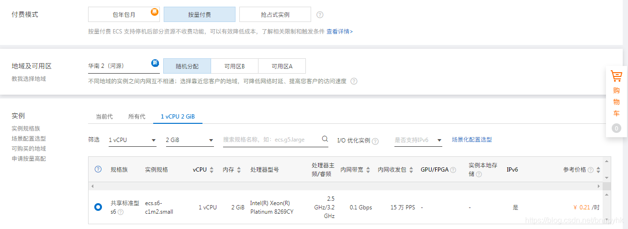The width and height of the screenshot is (628, 229).
Task: Choose 随机分配 availability zone
Action: click(x=187, y=66)
